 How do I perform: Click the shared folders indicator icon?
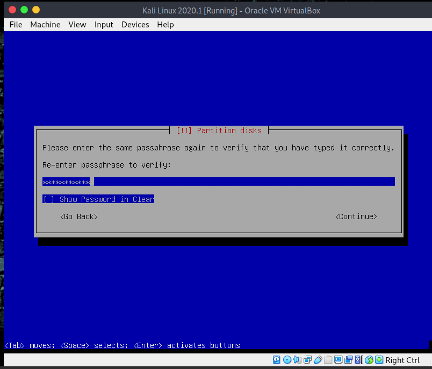(328, 360)
